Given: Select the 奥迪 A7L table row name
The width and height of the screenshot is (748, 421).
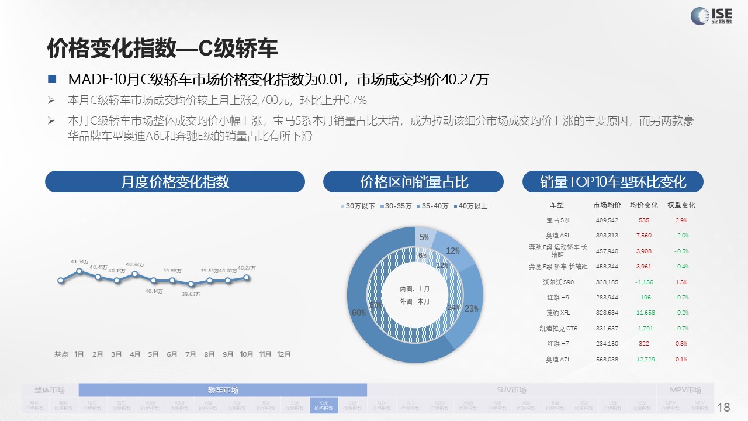Looking at the screenshot, I should pos(557,360).
